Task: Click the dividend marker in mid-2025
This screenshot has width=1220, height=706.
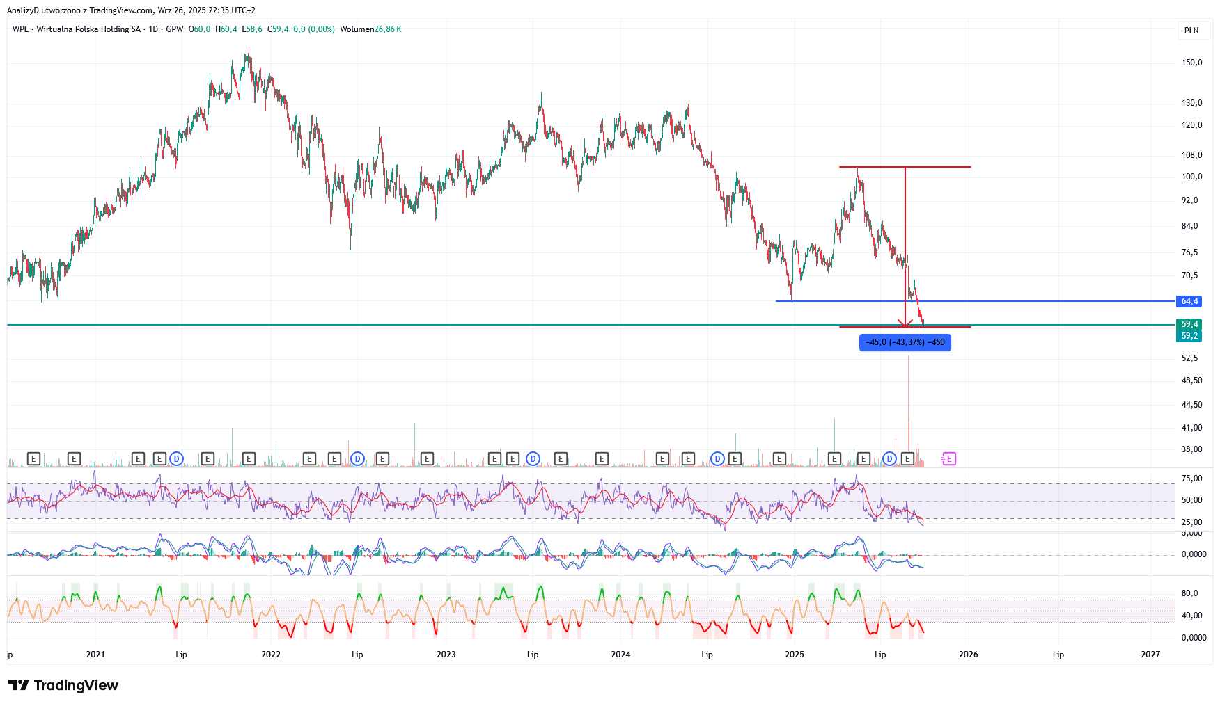Action: [x=889, y=458]
